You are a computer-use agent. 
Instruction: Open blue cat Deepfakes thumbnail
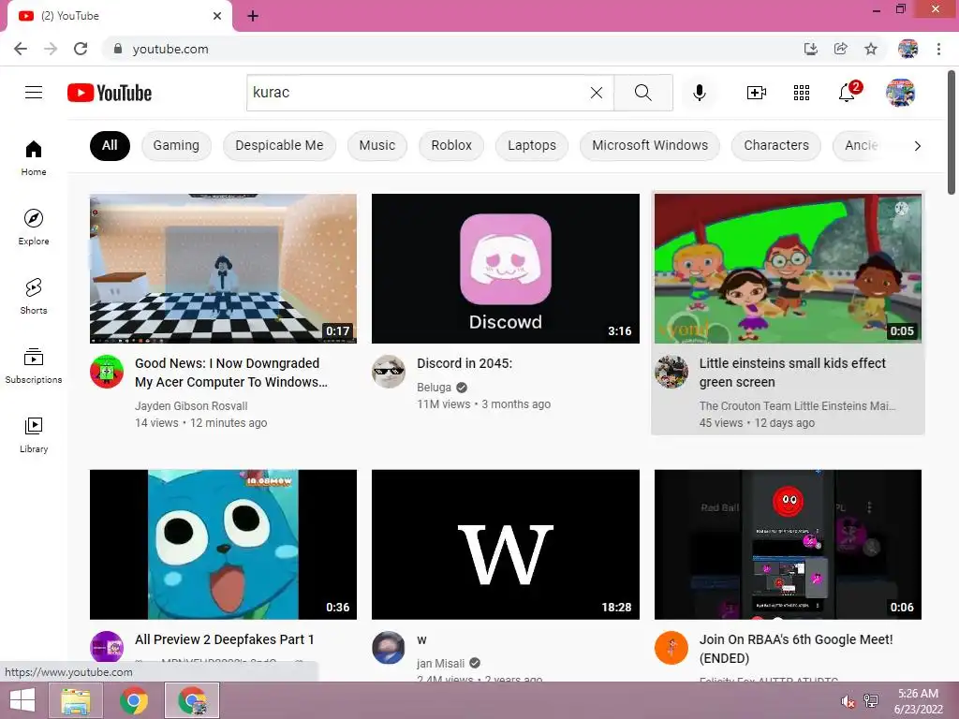223,544
